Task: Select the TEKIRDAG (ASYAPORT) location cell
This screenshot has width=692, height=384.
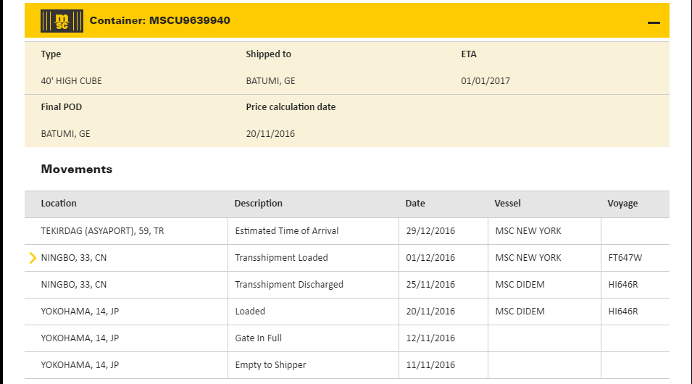Action: (102, 231)
